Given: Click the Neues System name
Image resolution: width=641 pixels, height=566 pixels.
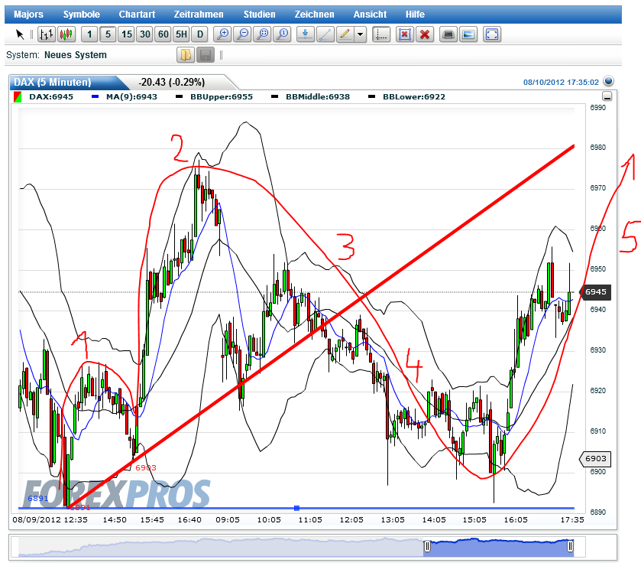Looking at the screenshot, I should click(x=75, y=55).
